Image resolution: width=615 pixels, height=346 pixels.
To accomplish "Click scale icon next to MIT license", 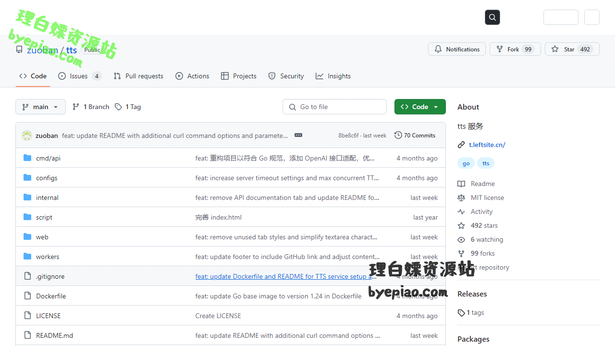I will (461, 198).
